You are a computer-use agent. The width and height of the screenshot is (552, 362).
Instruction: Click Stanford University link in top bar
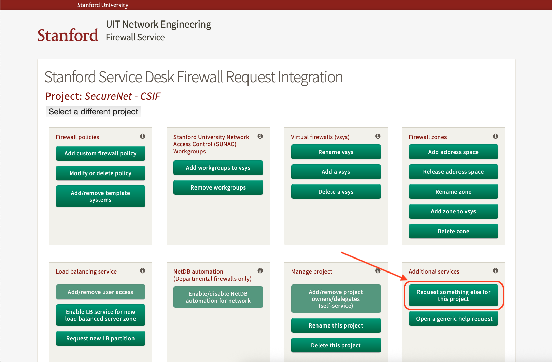coord(103,5)
